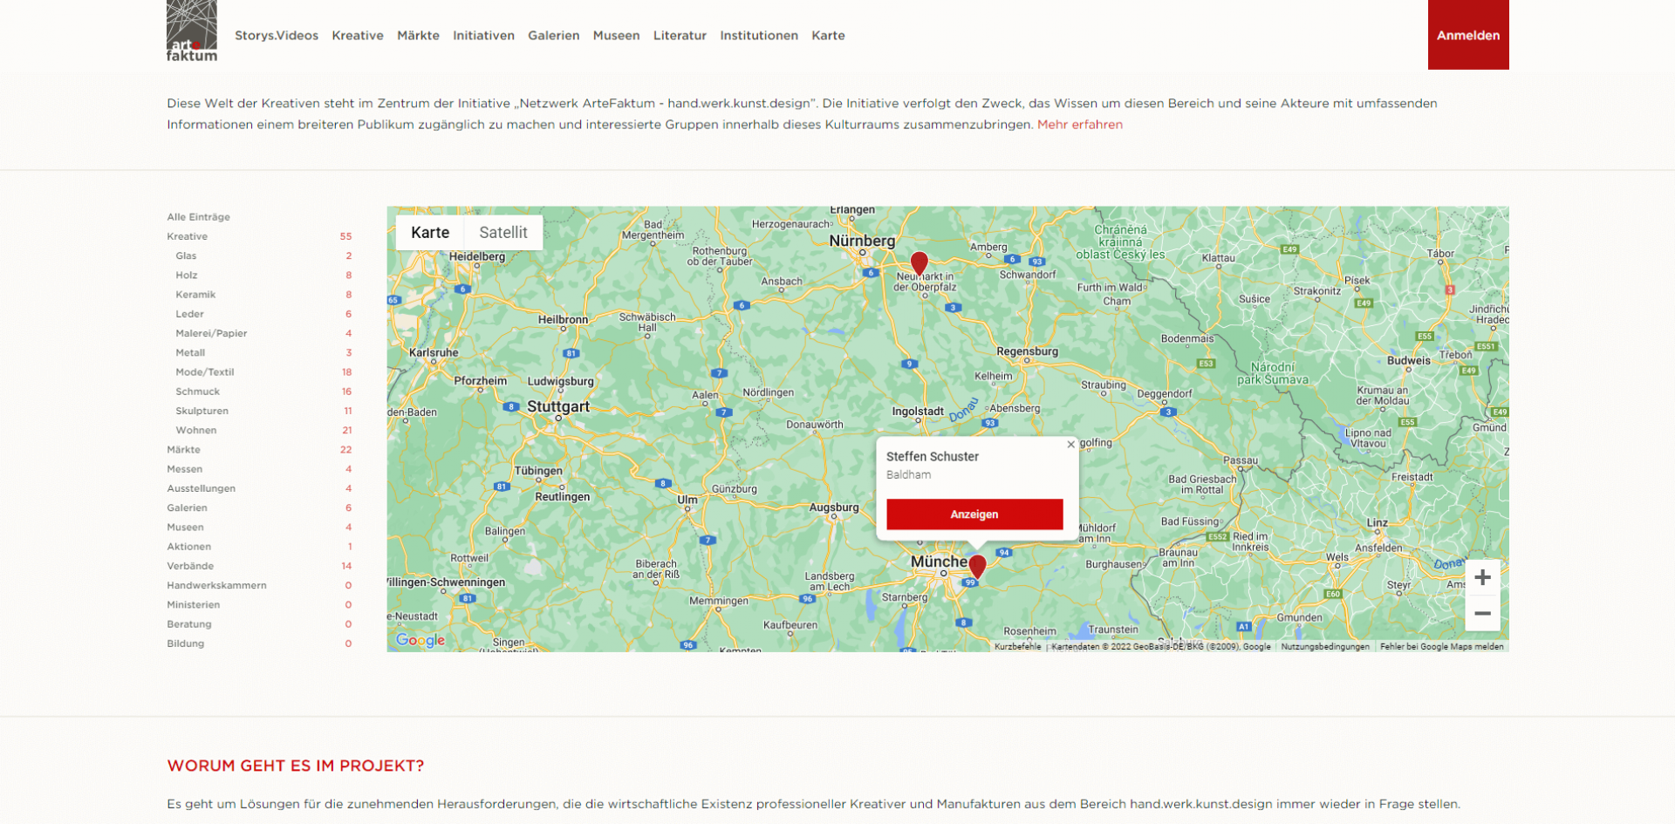Click the red map marker near Neumarkt
The width and height of the screenshot is (1675, 824).
[919, 262]
